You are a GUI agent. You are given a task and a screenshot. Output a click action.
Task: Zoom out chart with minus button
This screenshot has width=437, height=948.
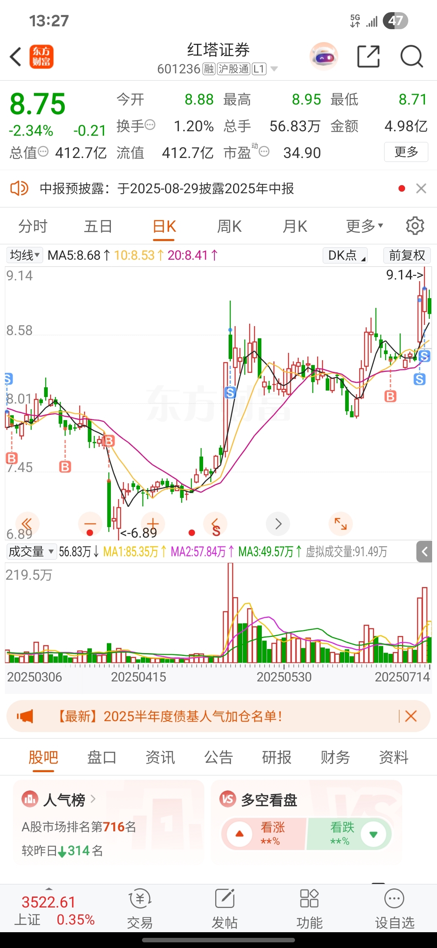click(x=90, y=523)
